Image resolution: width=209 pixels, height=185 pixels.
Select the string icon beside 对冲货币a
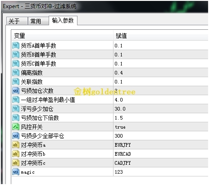(x=16, y=145)
